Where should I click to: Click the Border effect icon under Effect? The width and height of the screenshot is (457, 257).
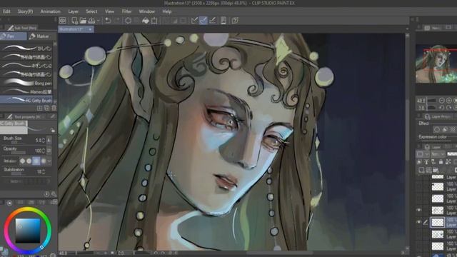(x=437, y=129)
